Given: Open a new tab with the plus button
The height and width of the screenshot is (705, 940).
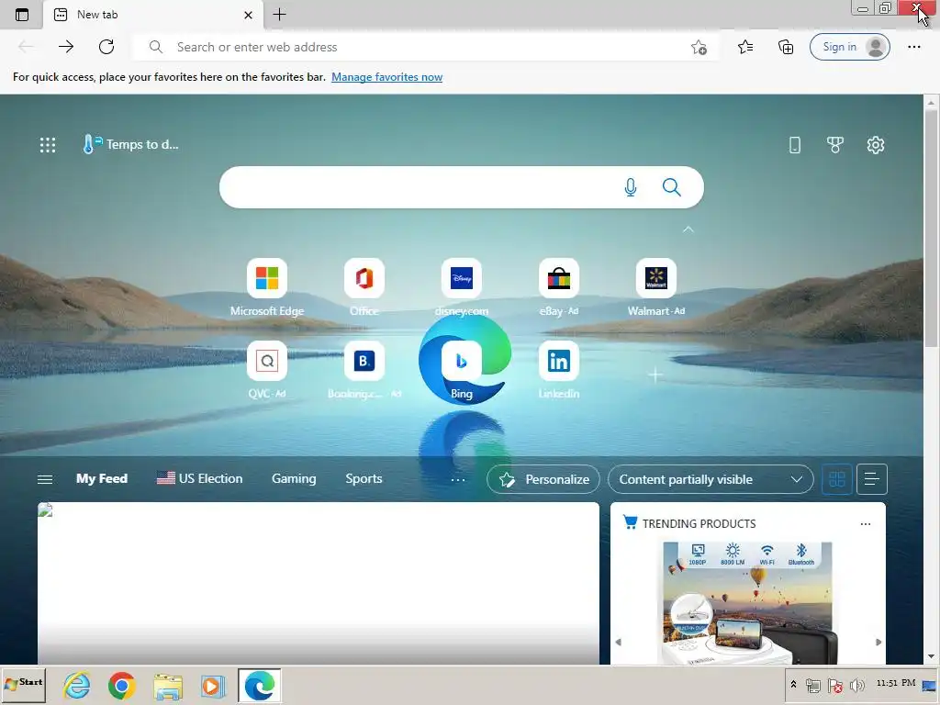Looking at the screenshot, I should (x=279, y=15).
